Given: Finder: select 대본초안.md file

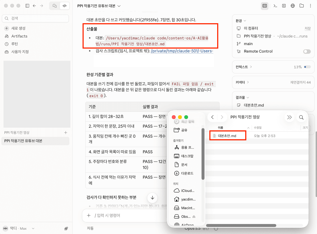Looking at the screenshot, I should click(228, 136).
